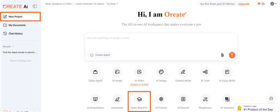Open the AI Essay Writer tool
The height and width of the screenshot is (112, 280).
click(227, 74)
